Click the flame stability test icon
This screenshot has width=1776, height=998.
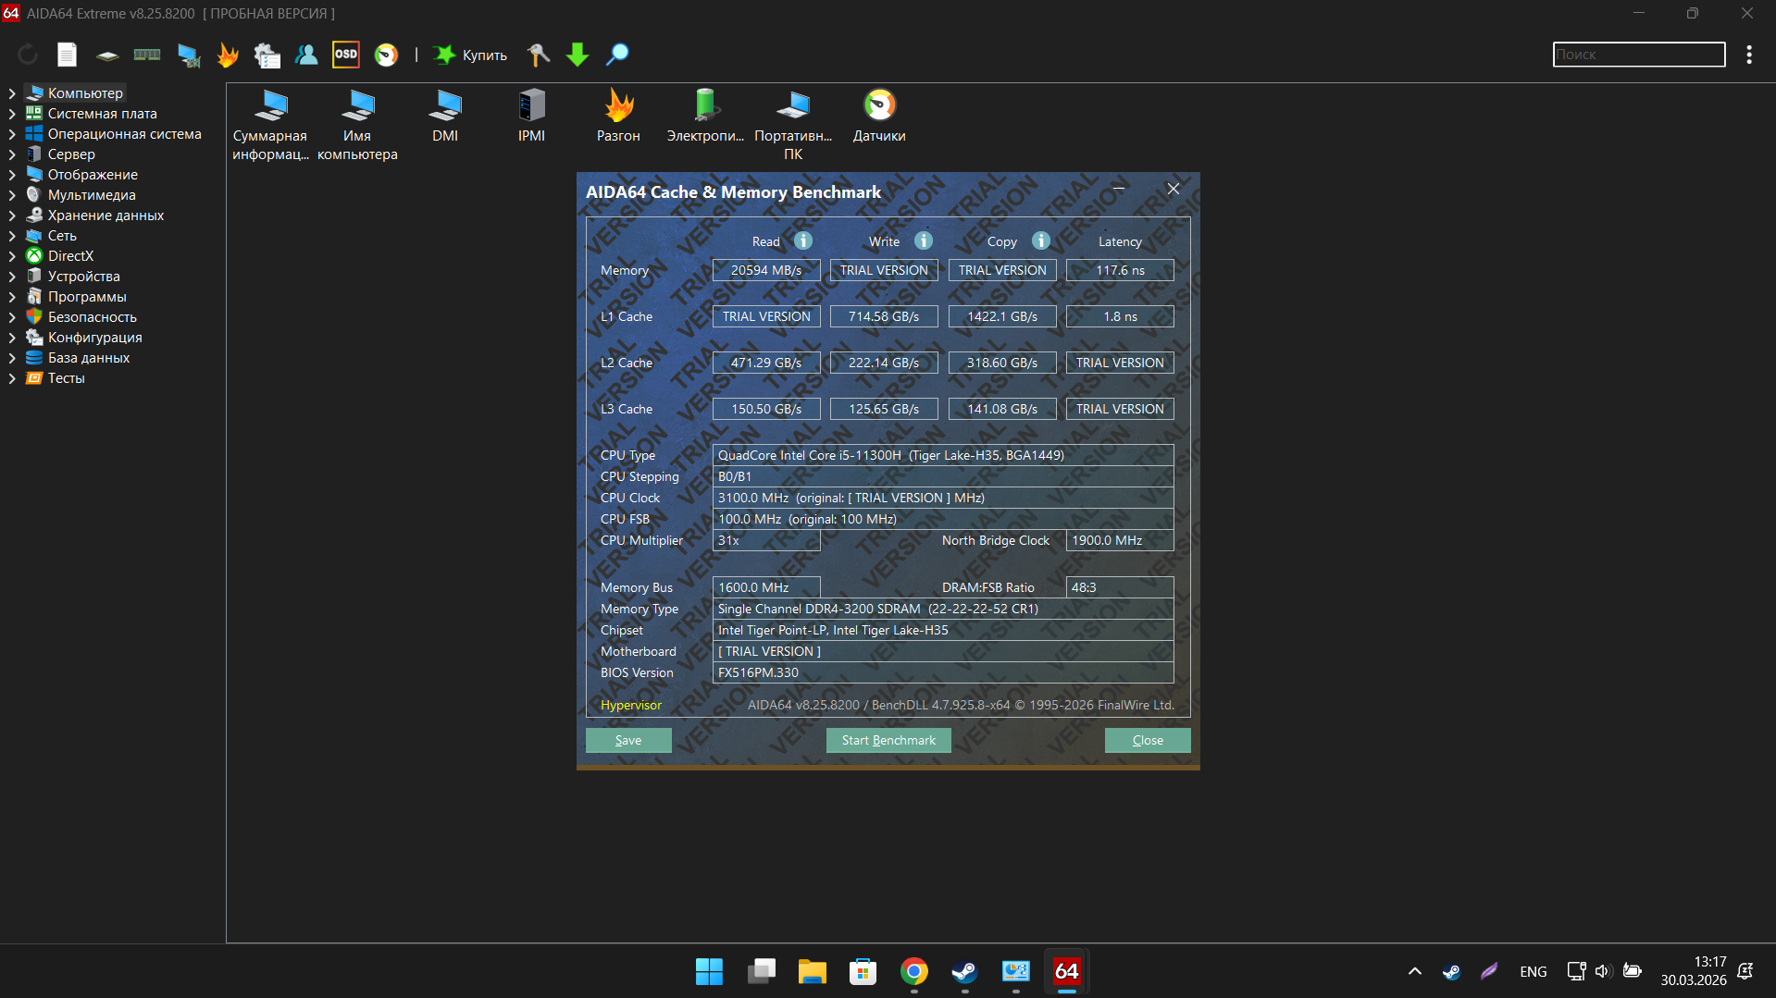pyautogui.click(x=228, y=55)
